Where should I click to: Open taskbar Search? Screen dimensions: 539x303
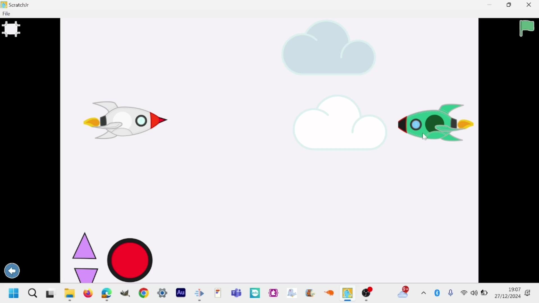(33, 293)
